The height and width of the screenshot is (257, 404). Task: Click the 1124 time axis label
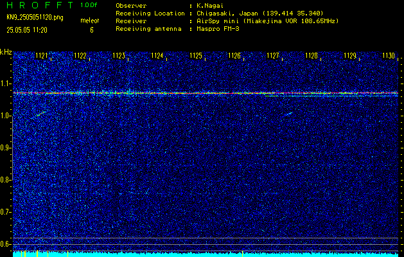click(x=157, y=56)
